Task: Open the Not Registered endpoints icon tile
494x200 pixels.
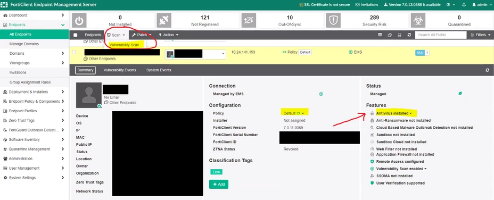Action: (x=164, y=20)
